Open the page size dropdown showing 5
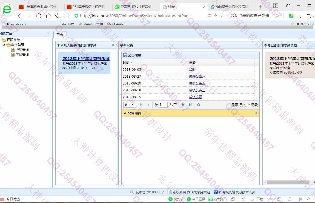 coord(129,105)
